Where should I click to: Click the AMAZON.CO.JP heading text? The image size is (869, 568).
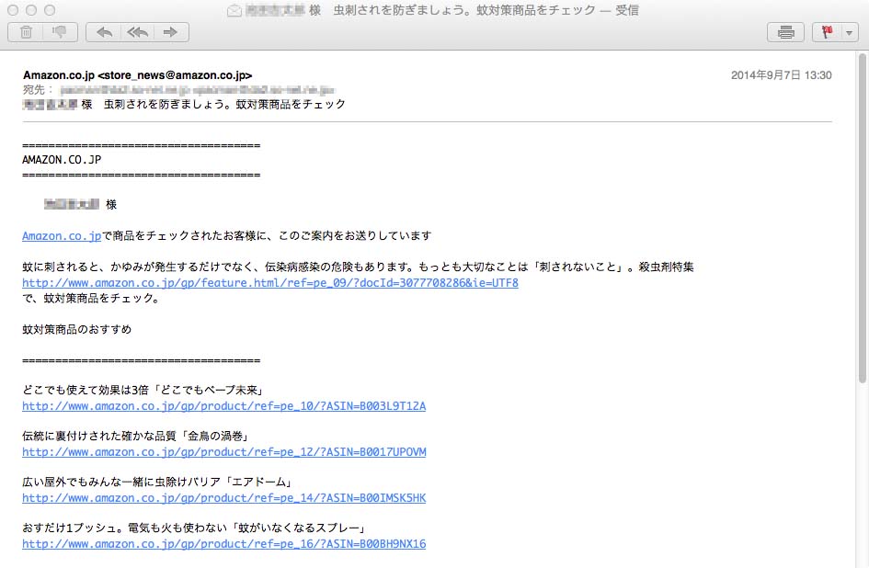pos(62,160)
